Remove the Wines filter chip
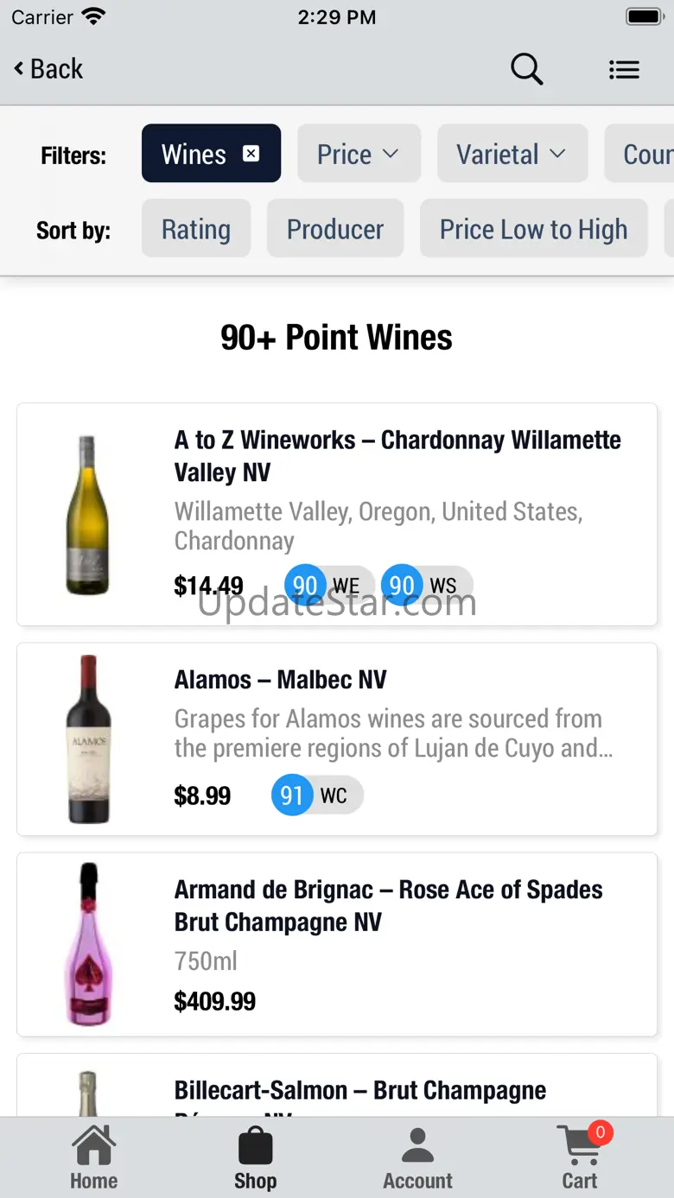 click(251, 154)
